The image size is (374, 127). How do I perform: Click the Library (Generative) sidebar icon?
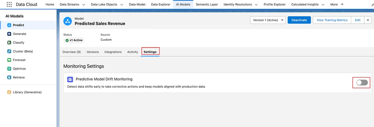[9, 92]
